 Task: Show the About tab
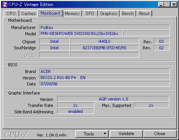144,14
